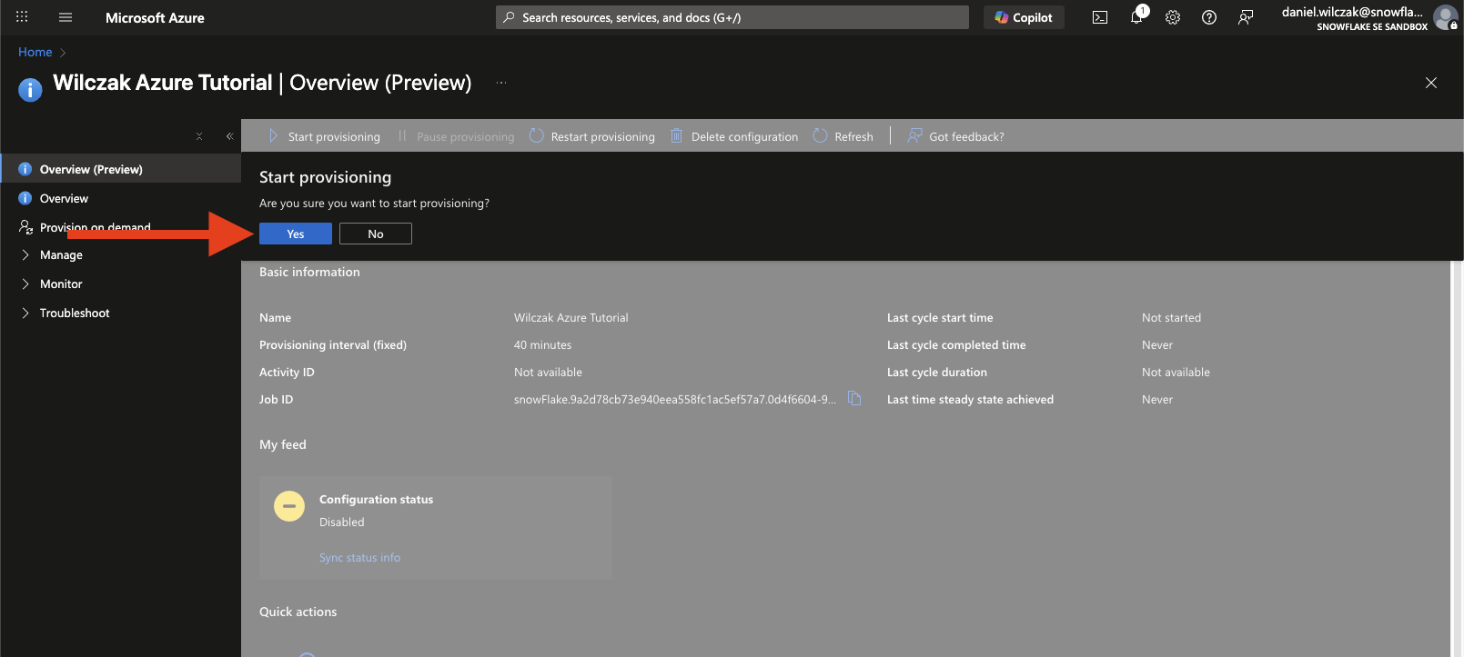Open the Sync status info link

(359, 558)
